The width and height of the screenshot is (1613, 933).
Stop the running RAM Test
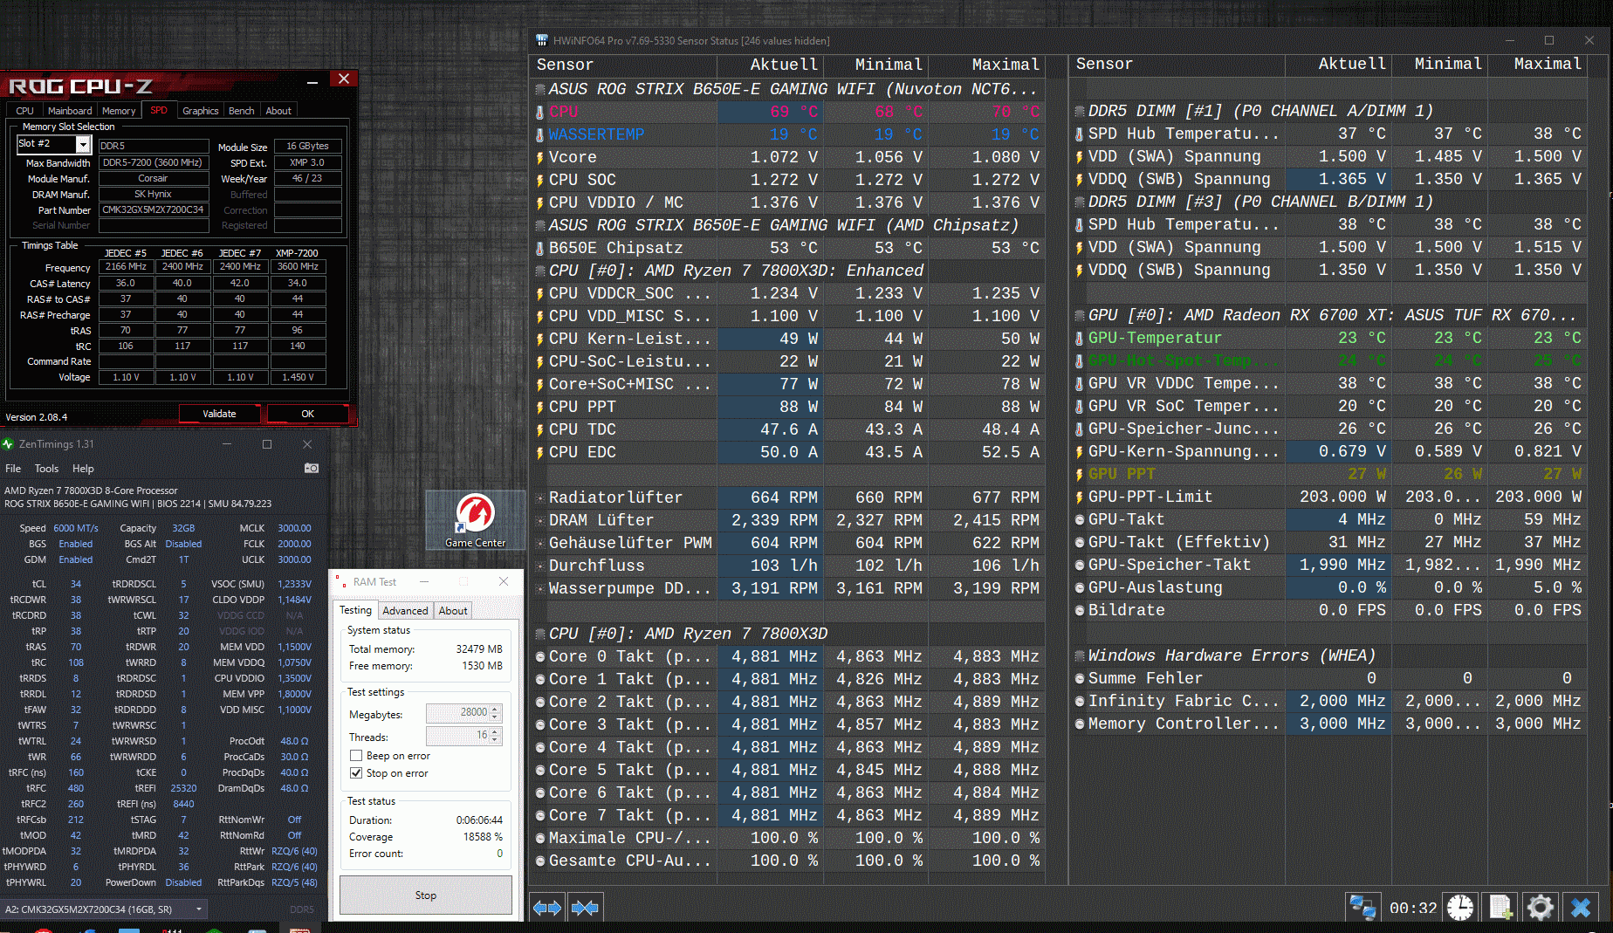tap(426, 895)
